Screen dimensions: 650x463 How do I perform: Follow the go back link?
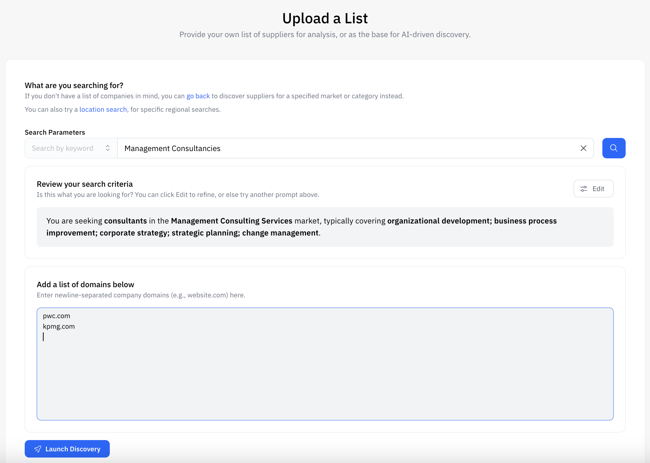(x=198, y=96)
